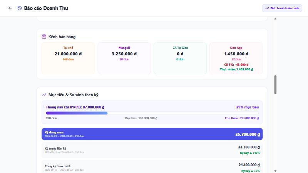Click the 20 đơn order count
This screenshot has height=173, width=308.
(124, 59)
